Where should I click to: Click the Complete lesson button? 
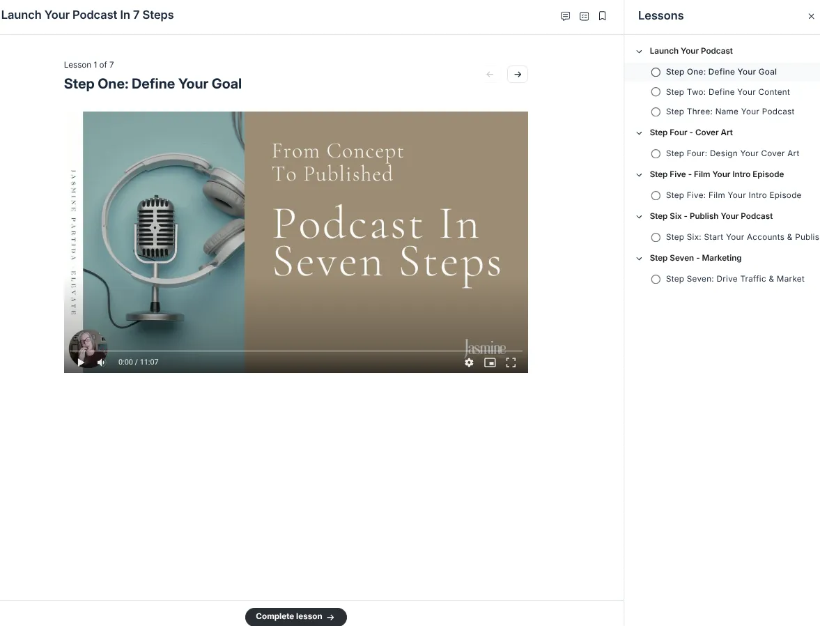296,616
